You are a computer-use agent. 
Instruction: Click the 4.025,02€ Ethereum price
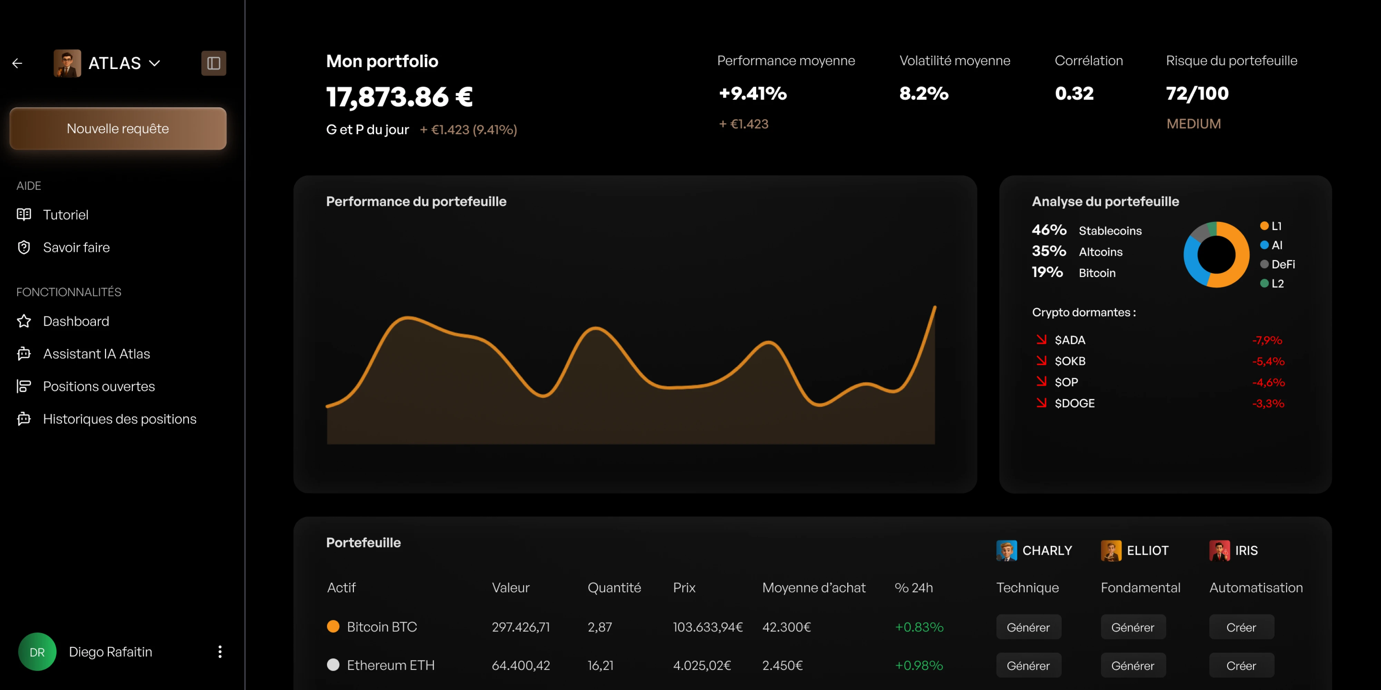(702, 666)
